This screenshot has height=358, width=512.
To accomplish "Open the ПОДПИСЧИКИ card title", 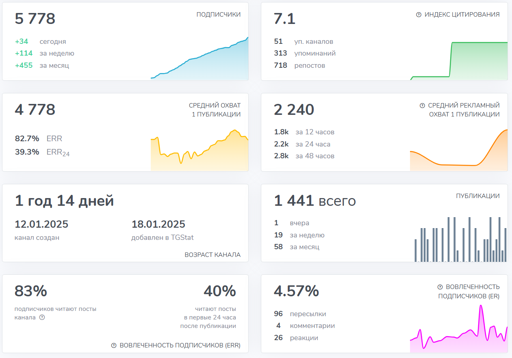I will (x=218, y=15).
